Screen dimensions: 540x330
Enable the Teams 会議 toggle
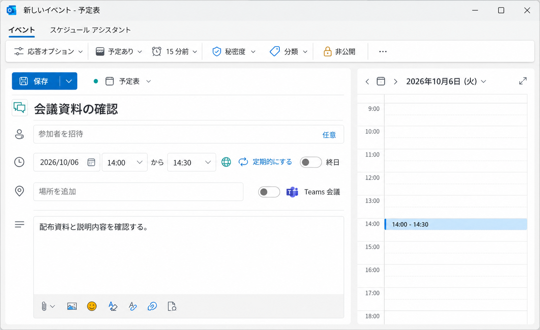[x=269, y=192]
